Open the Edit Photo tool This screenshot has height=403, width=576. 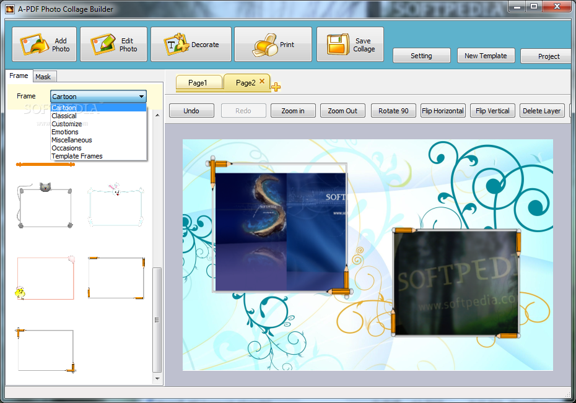pyautogui.click(x=113, y=45)
